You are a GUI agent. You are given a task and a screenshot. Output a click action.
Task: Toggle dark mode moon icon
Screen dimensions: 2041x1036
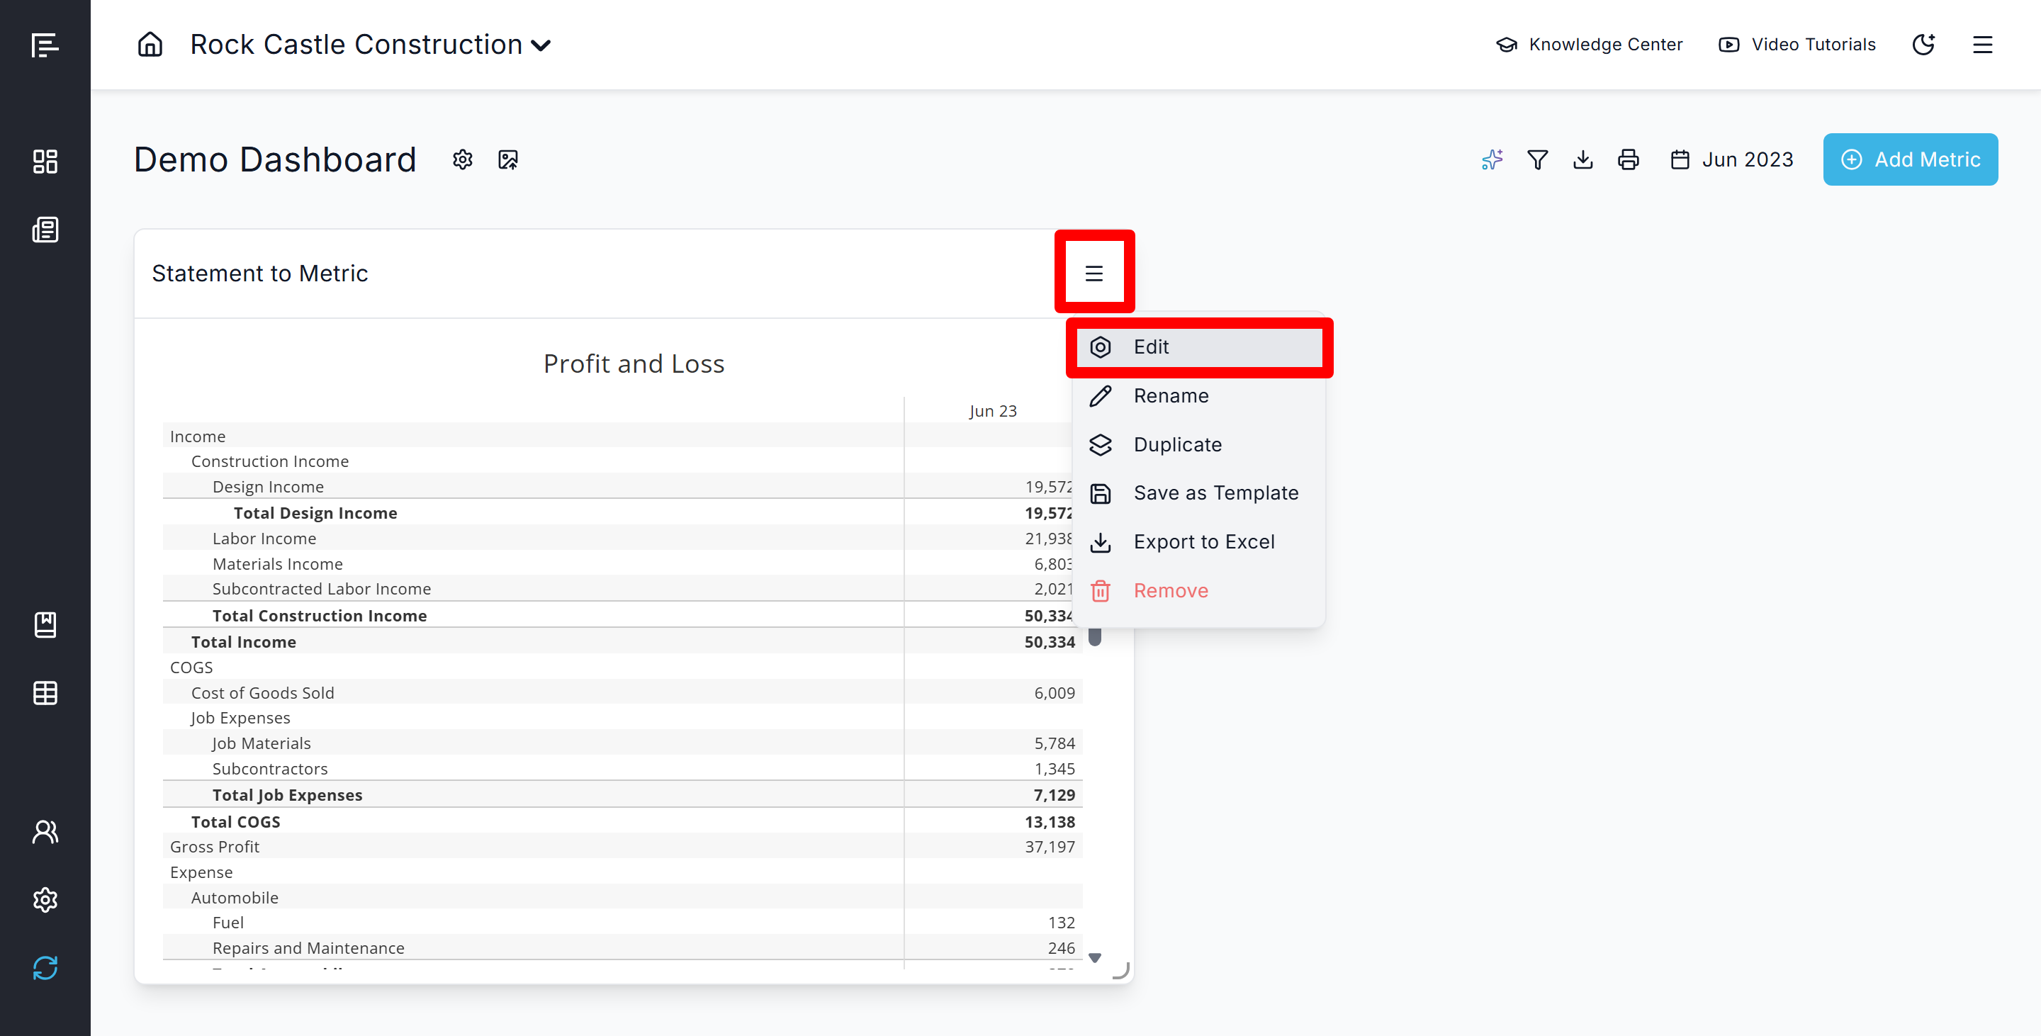1924,45
